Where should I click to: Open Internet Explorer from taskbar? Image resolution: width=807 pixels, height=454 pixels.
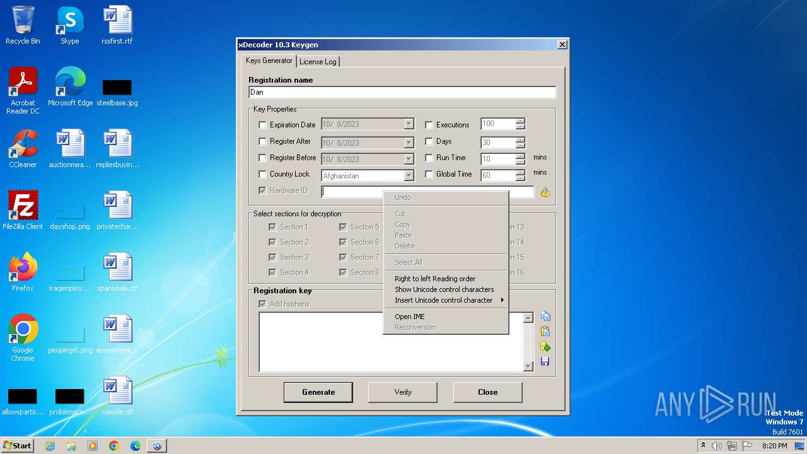[50, 446]
